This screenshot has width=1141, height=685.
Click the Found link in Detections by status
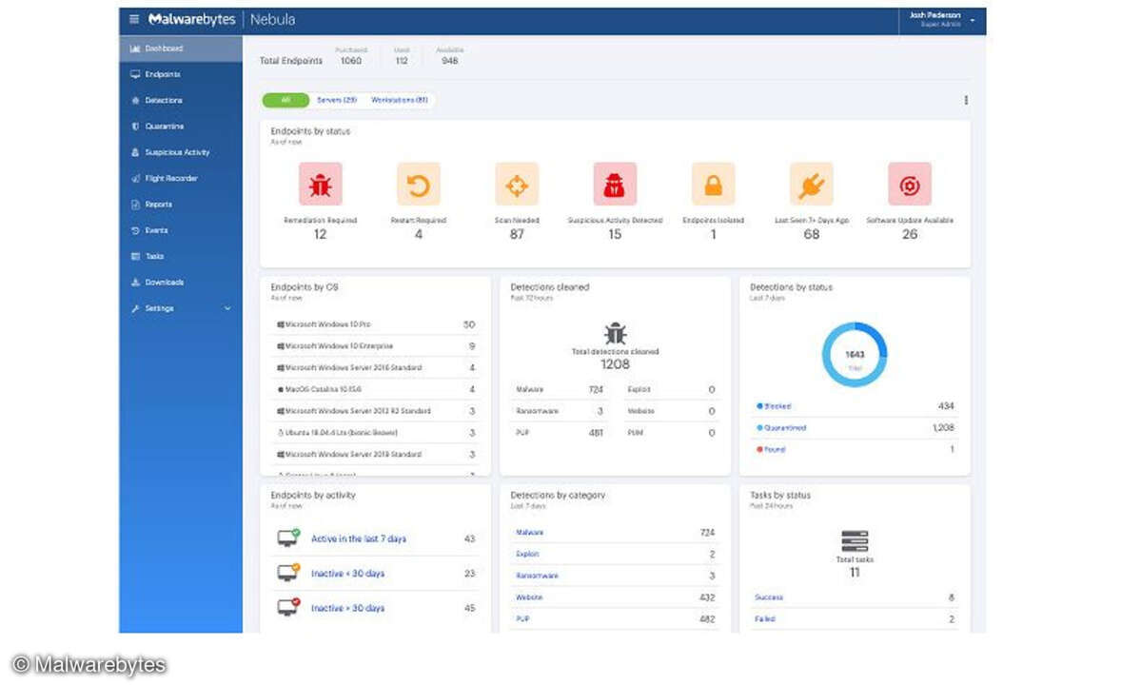(775, 450)
